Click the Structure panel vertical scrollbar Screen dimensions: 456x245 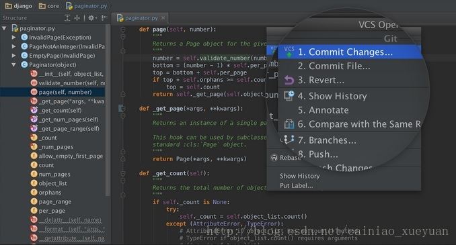[x=108, y=110]
